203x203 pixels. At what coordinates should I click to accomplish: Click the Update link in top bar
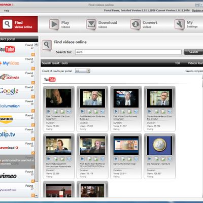[x=197, y=10]
